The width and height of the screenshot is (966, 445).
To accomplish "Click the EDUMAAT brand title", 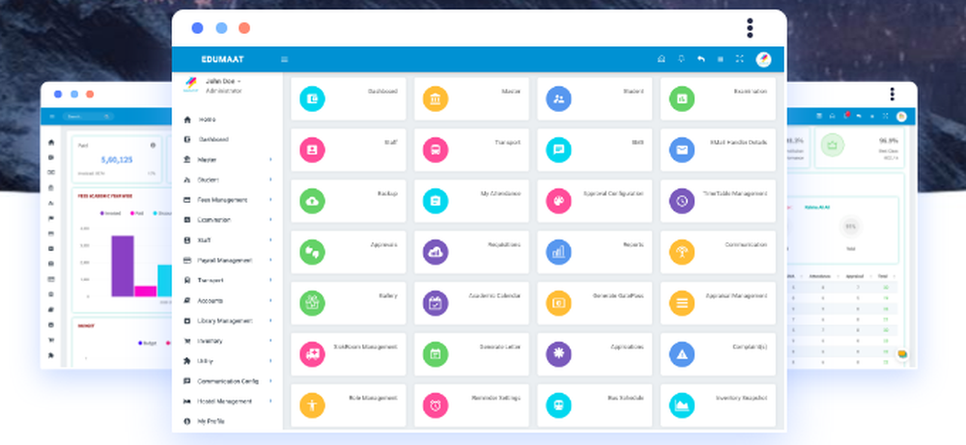I will pos(222,60).
